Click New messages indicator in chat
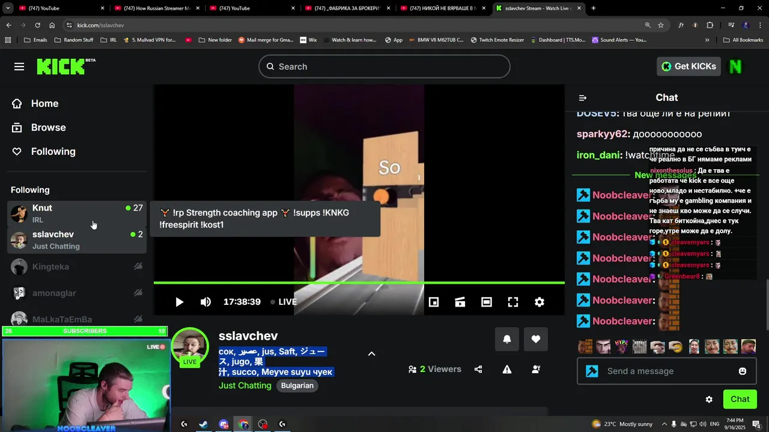This screenshot has height=432, width=769. pos(666,175)
